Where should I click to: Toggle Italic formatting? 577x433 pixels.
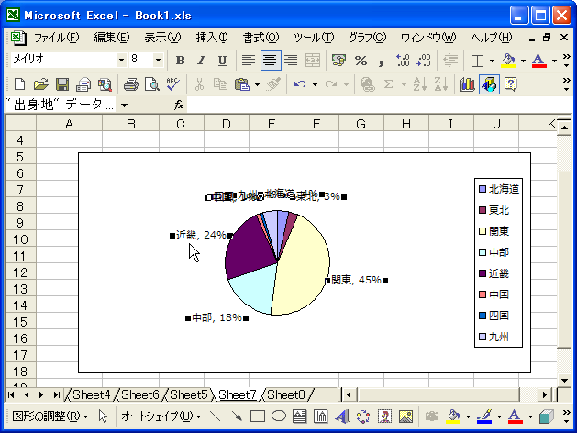pyautogui.click(x=201, y=61)
